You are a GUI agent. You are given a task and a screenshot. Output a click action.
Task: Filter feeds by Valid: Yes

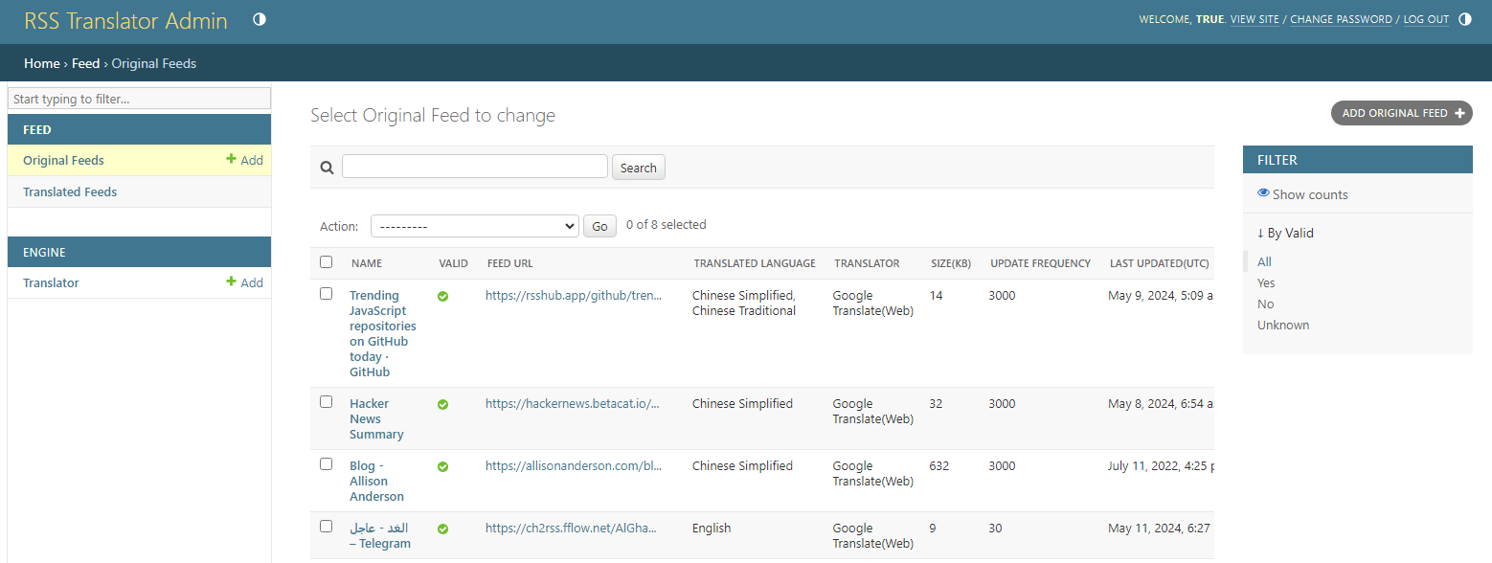(x=1266, y=282)
